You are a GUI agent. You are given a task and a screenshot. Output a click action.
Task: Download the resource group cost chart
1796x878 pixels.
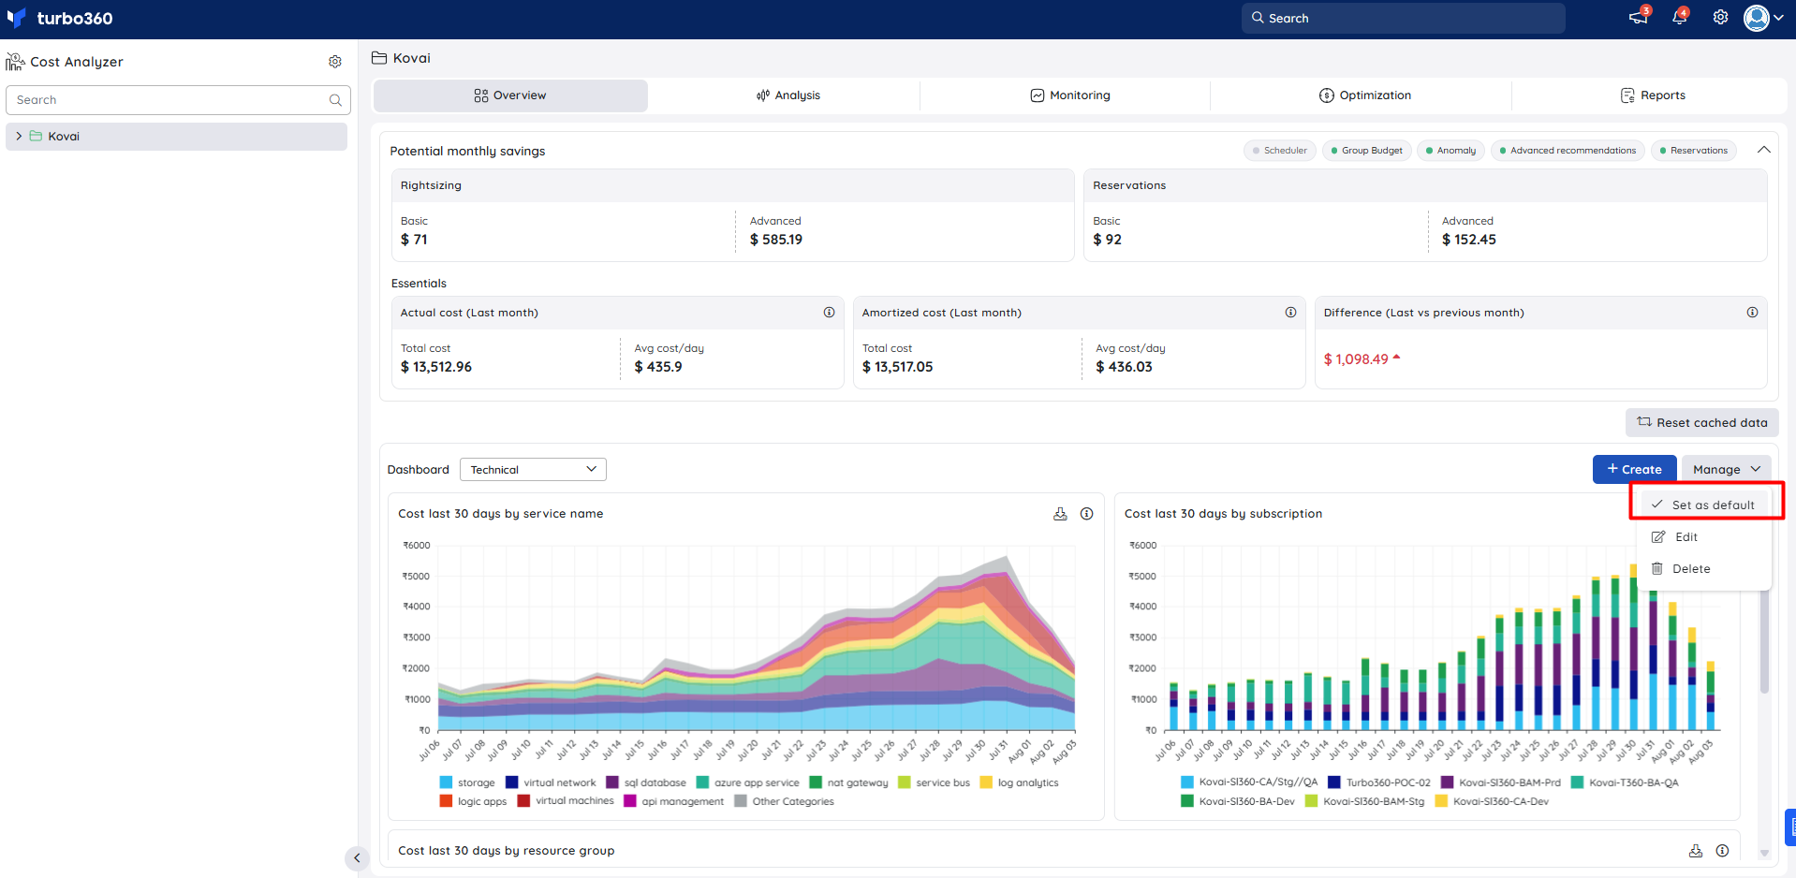click(1695, 851)
